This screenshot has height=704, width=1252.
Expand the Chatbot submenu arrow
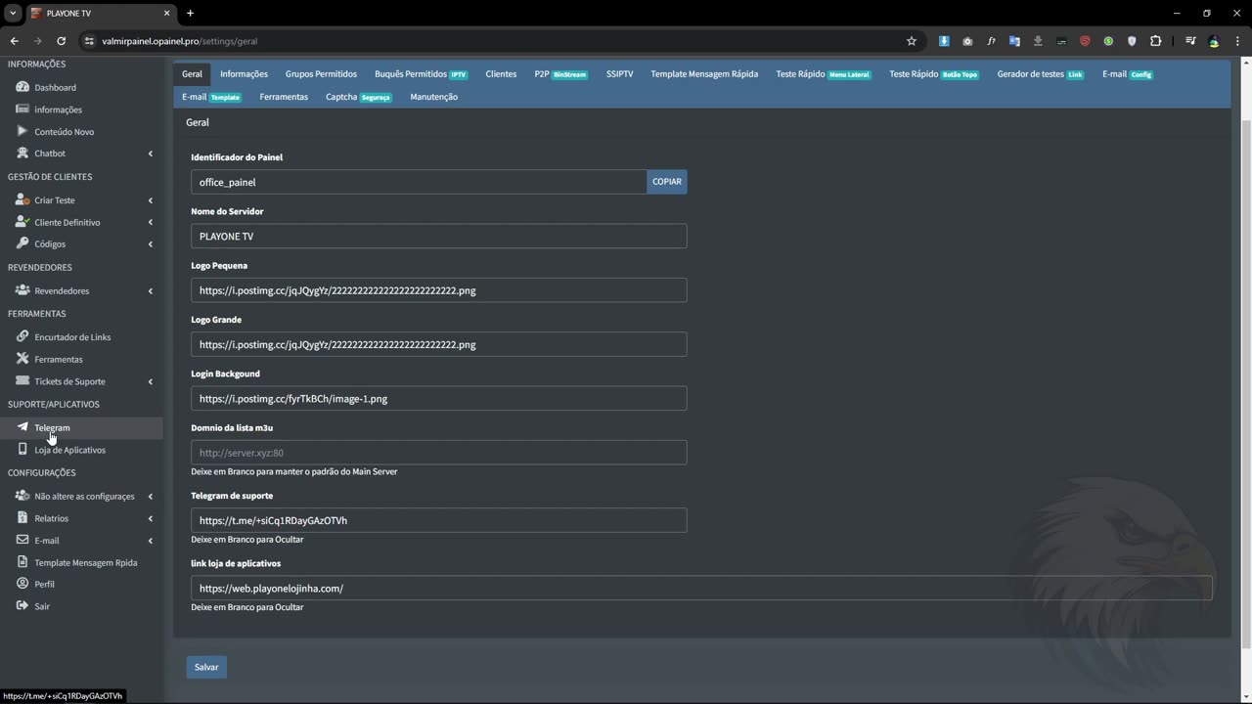pyautogui.click(x=151, y=154)
